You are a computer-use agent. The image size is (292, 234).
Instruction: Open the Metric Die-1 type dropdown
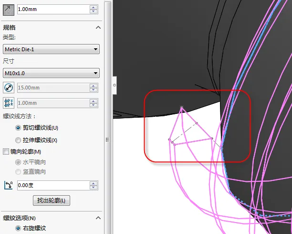pos(51,49)
